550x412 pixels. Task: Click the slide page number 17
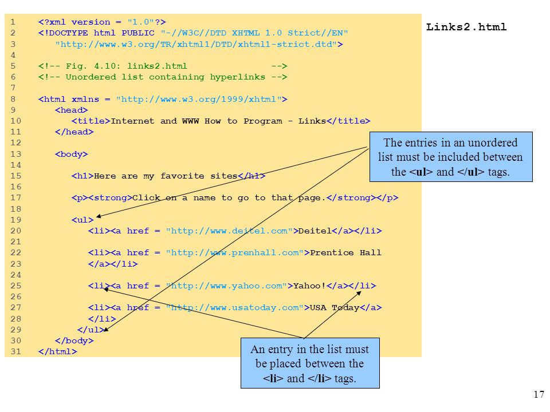point(539,394)
